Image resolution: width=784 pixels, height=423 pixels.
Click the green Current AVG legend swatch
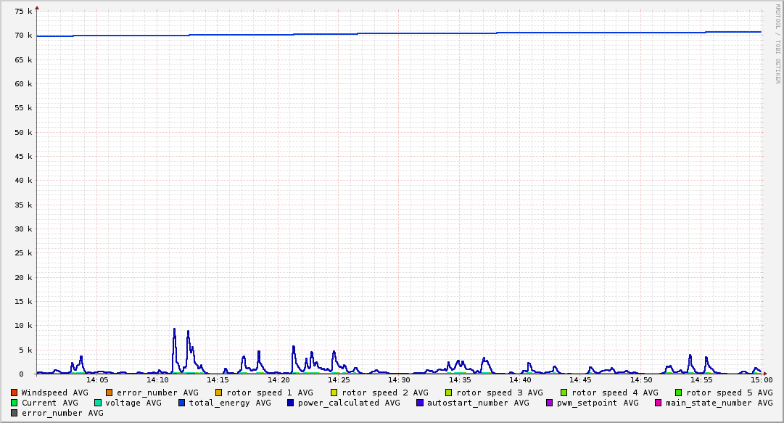click(x=15, y=403)
